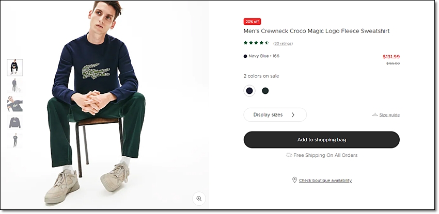Choose the dark green color swatch

tap(265, 91)
